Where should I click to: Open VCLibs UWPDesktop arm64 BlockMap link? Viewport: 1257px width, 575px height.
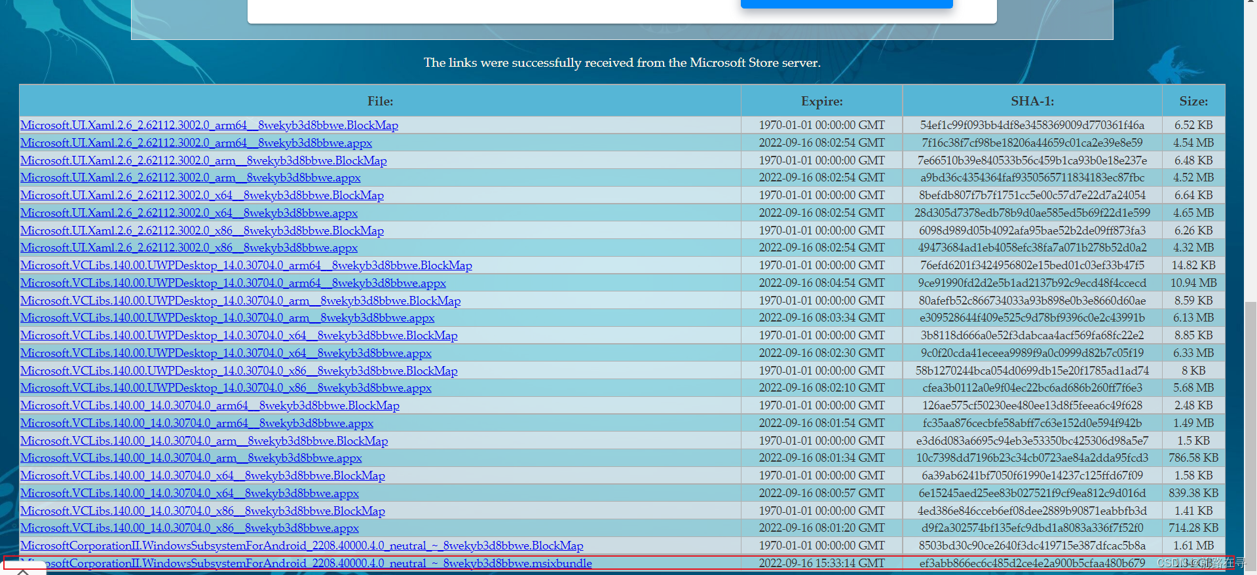(x=246, y=265)
